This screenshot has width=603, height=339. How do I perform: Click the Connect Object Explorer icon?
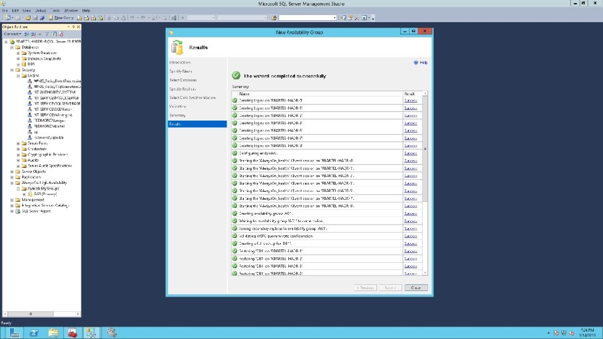click(x=26, y=34)
